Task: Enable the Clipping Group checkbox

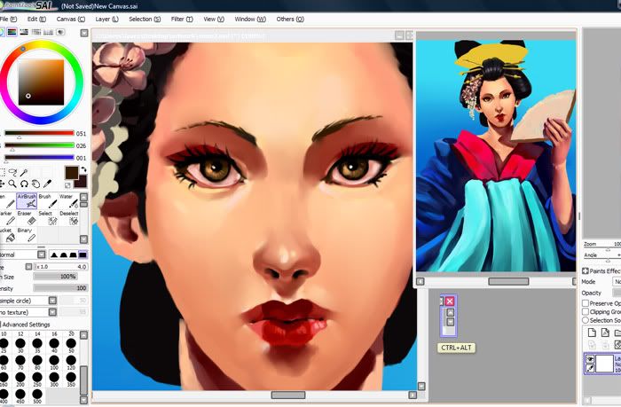Action: click(x=586, y=311)
